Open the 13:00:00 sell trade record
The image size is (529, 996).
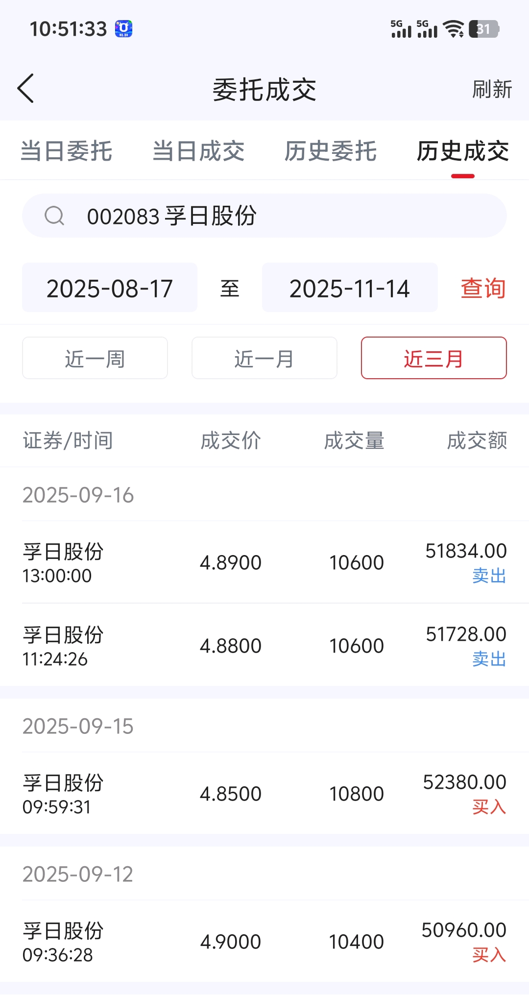(264, 562)
